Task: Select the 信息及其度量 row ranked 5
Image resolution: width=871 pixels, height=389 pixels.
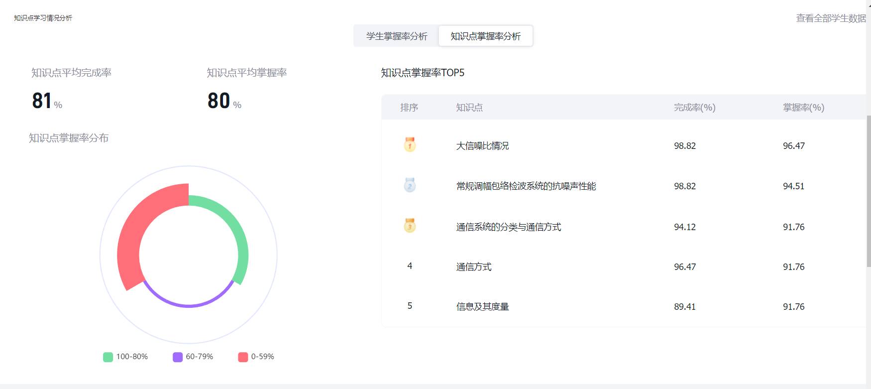Action: [x=482, y=307]
